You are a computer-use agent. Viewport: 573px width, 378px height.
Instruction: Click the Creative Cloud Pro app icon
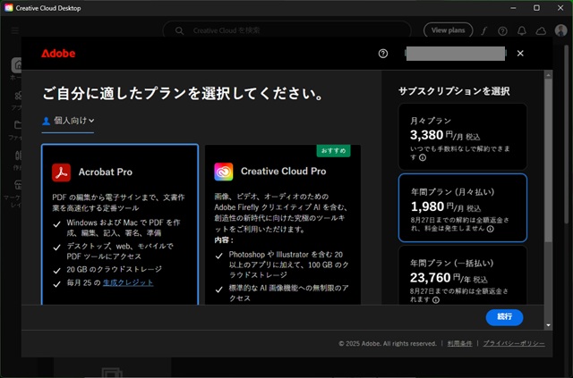224,172
